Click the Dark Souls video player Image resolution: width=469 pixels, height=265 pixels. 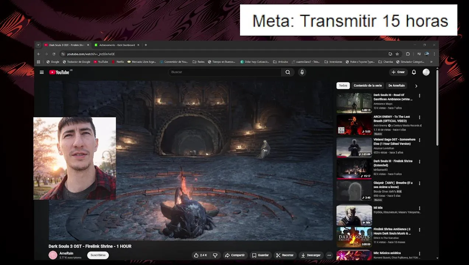click(191, 160)
